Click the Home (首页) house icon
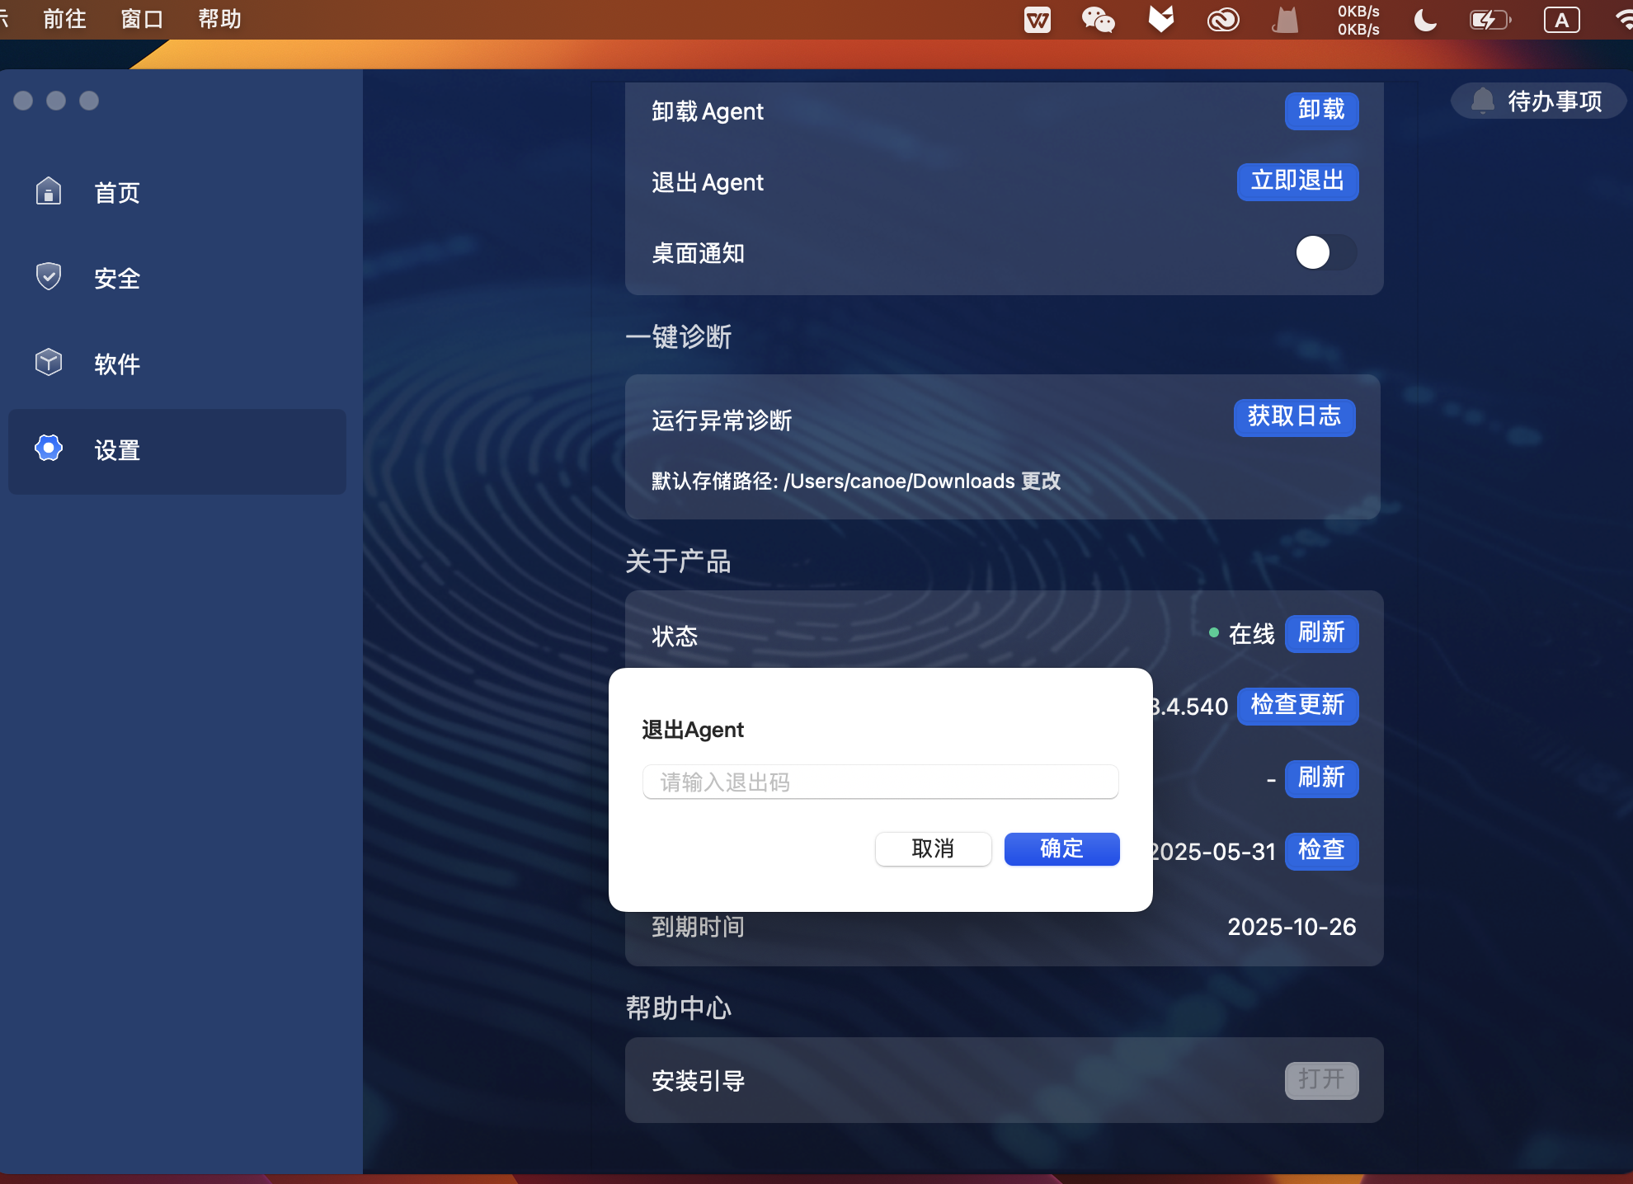 click(x=49, y=191)
